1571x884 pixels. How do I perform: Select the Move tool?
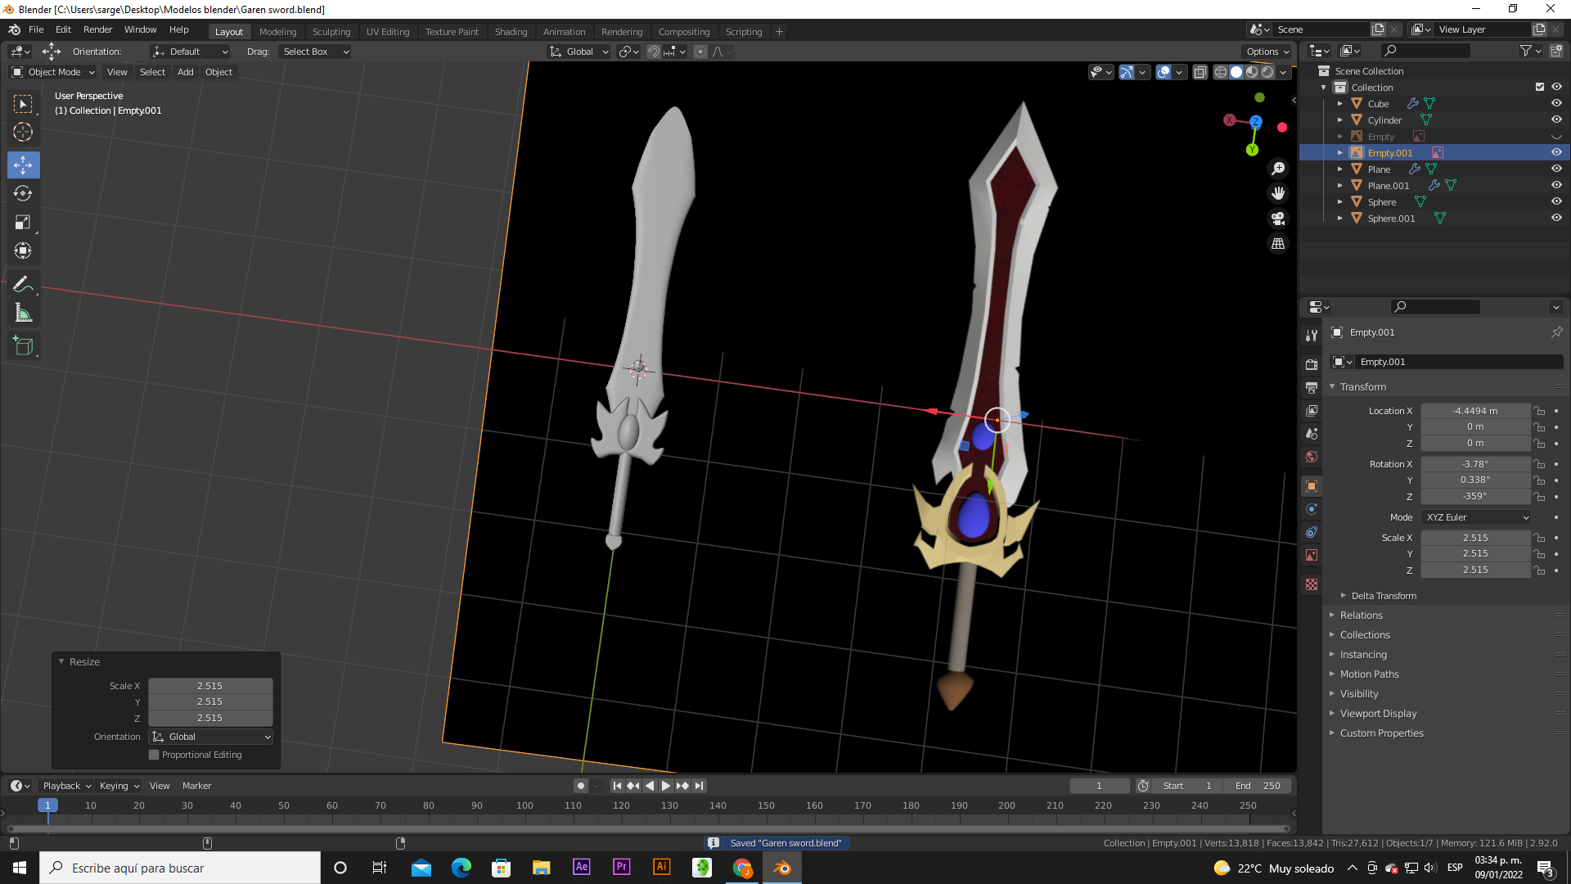[23, 165]
